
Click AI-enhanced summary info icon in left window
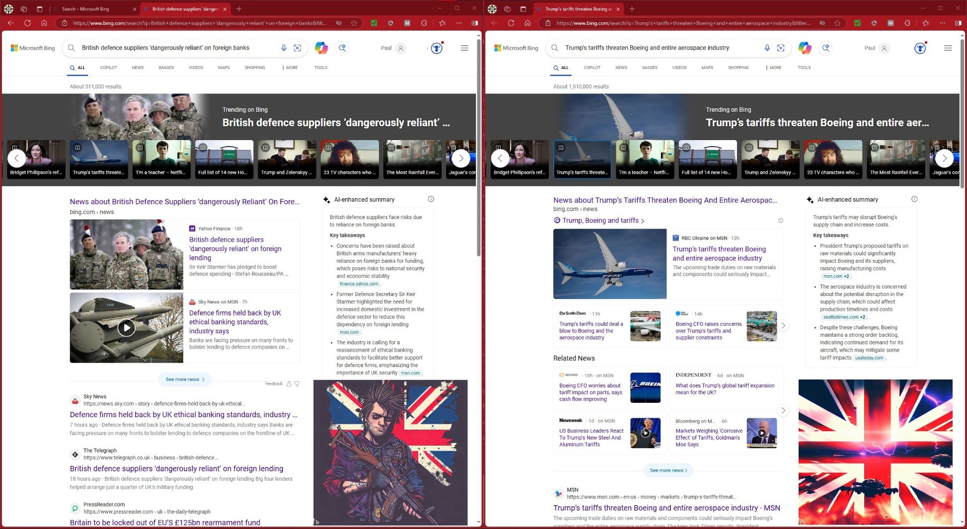[x=431, y=199]
